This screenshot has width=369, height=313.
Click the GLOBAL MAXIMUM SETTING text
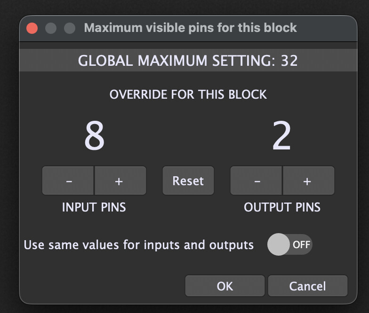pyautogui.click(x=177, y=61)
